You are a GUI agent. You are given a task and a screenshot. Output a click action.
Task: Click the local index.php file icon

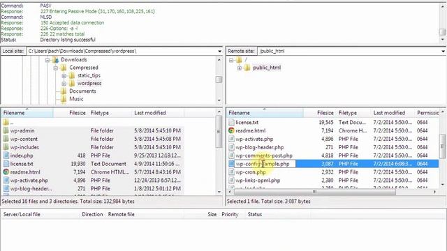click(x=6, y=155)
